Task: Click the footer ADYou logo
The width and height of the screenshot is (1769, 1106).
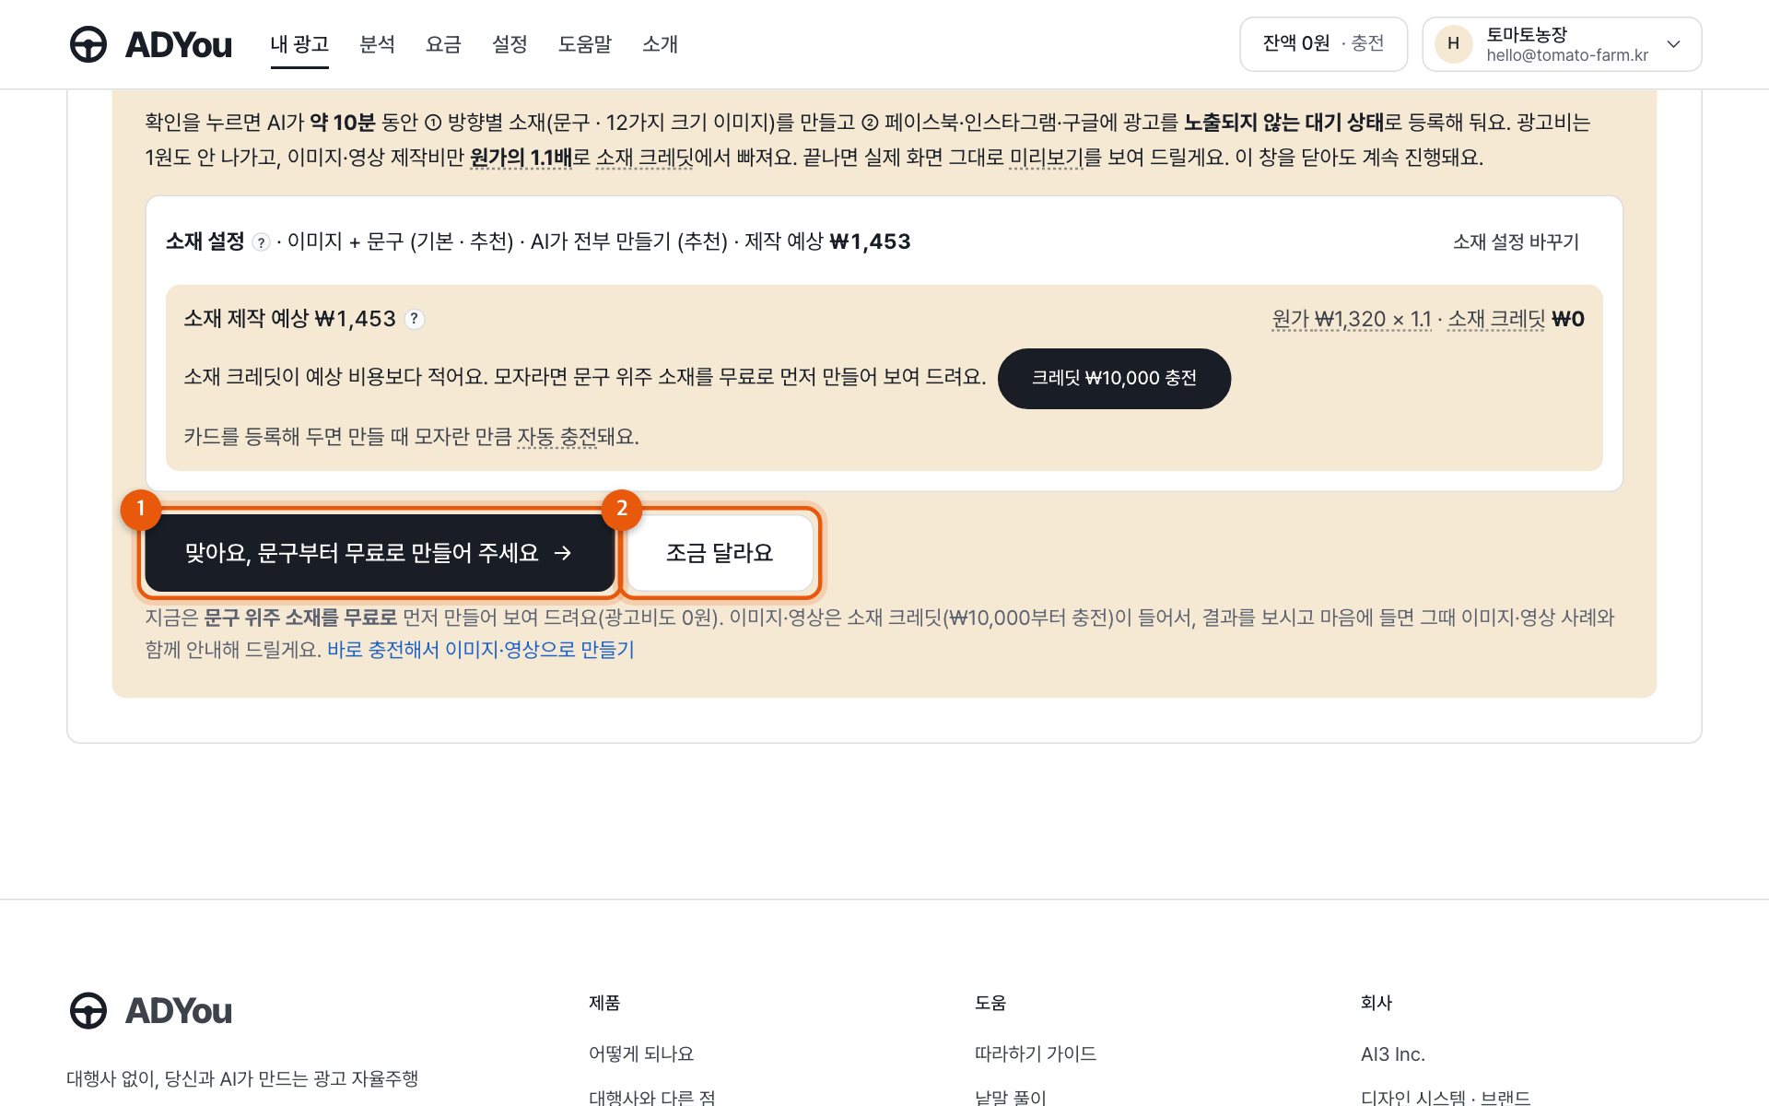Action: tap(151, 1010)
